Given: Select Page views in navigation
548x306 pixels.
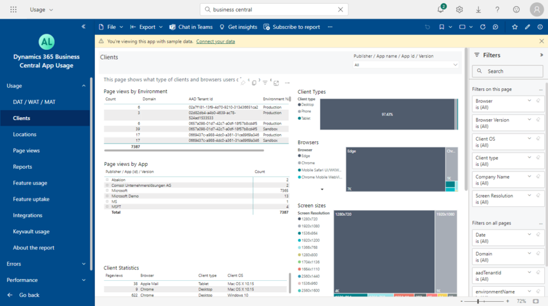Looking at the screenshot, I should (x=26, y=151).
